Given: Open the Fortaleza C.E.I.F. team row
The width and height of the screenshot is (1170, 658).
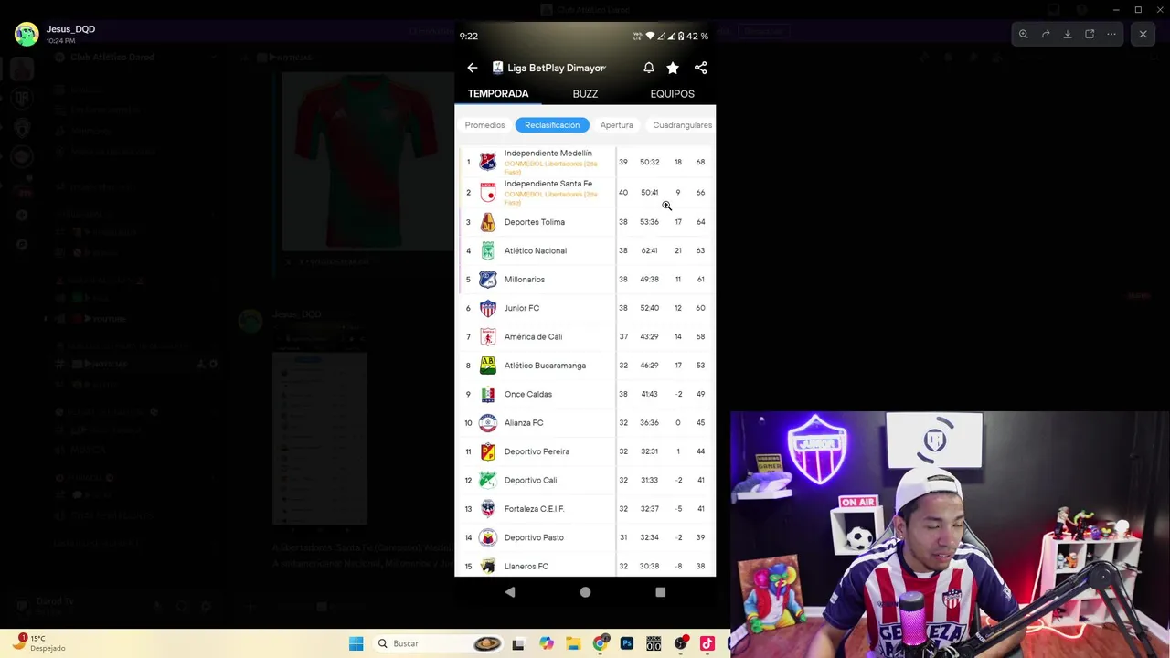Looking at the screenshot, I should 585,509.
